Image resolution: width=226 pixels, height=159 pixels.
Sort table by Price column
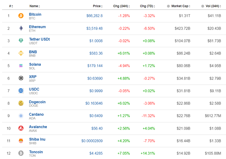98,6
